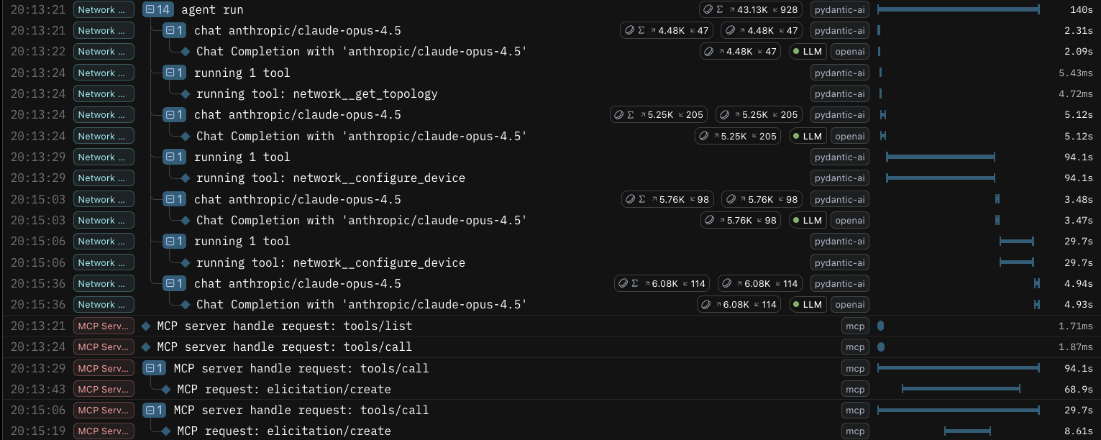Click openai tag on the 5.12s Chat Completion row
Image resolution: width=1101 pixels, height=440 pixels.
(x=850, y=136)
